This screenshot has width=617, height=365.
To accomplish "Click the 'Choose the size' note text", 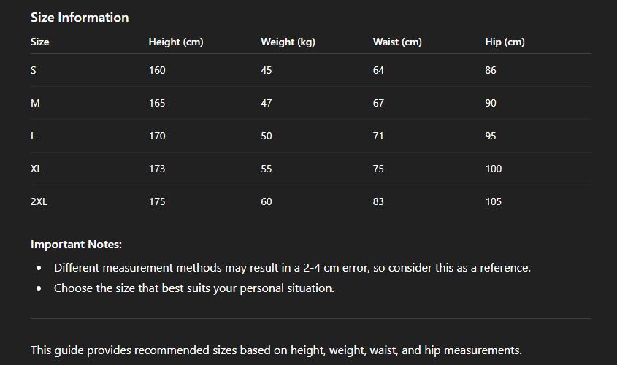I will (x=193, y=288).
